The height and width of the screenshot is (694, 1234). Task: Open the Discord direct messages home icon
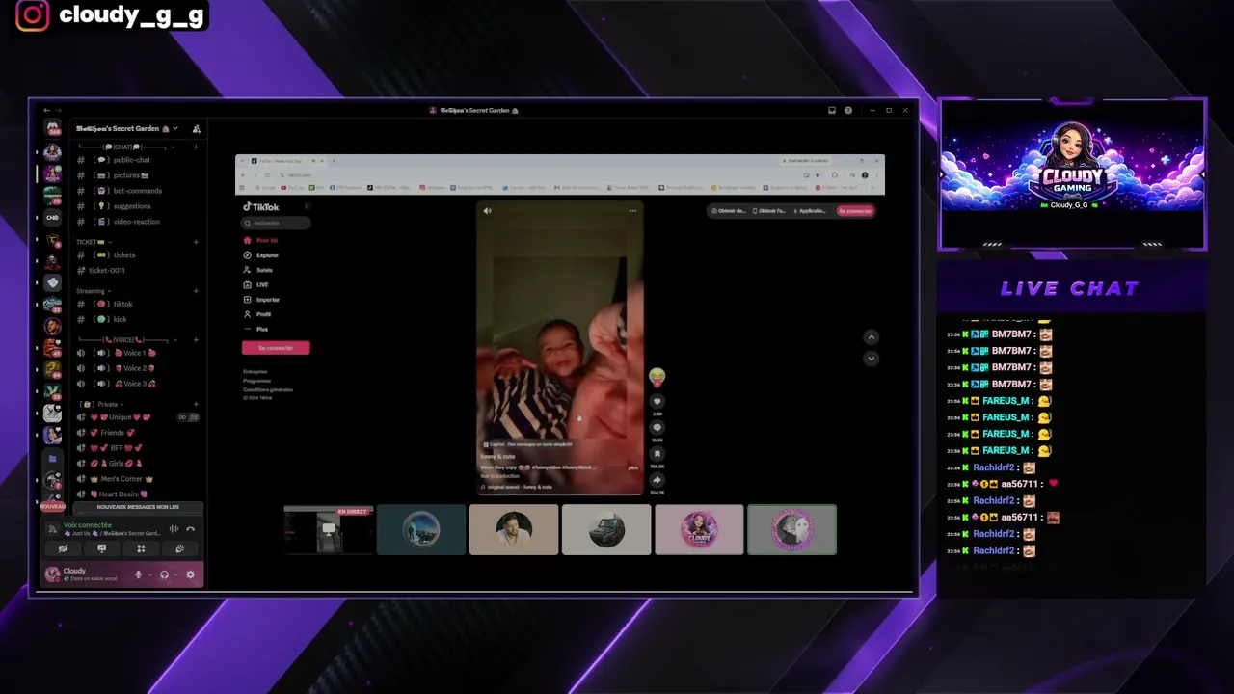(52, 128)
